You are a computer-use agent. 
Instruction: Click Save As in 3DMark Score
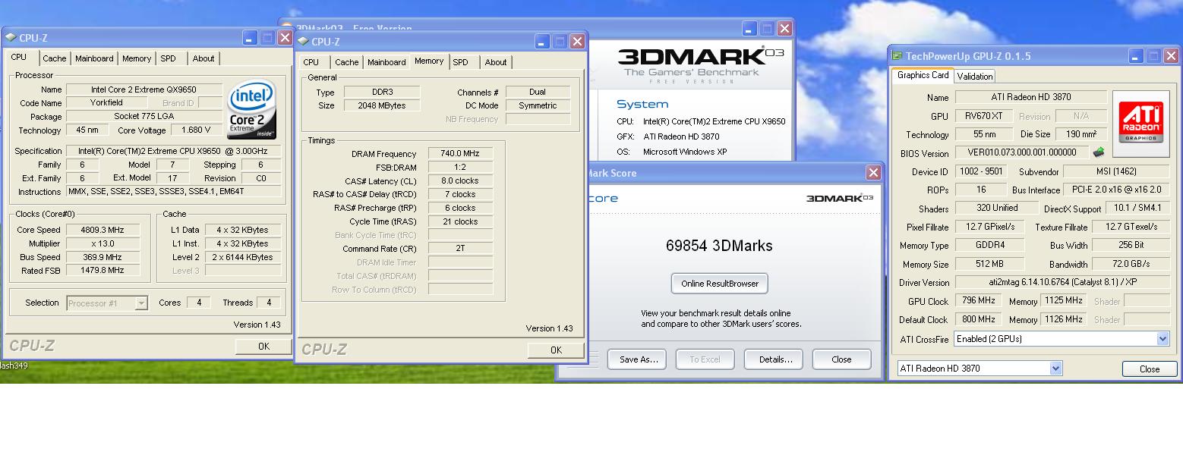pyautogui.click(x=638, y=359)
